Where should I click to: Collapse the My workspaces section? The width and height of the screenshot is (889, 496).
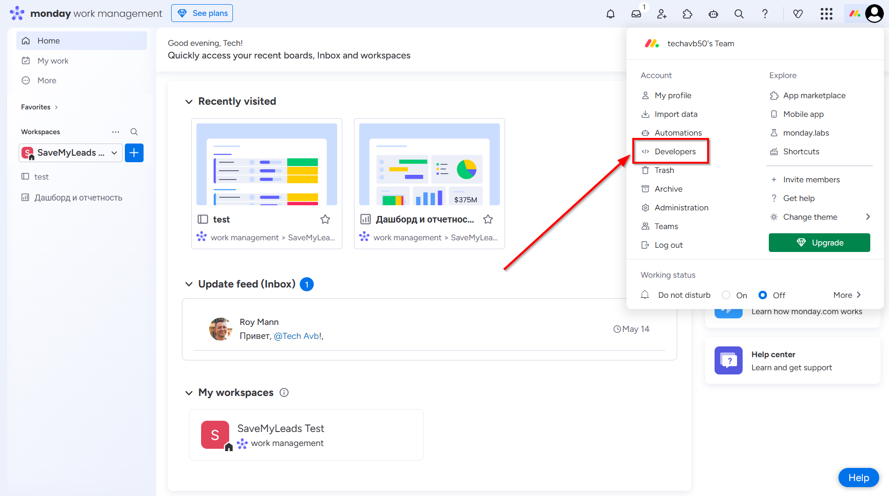pyautogui.click(x=189, y=393)
